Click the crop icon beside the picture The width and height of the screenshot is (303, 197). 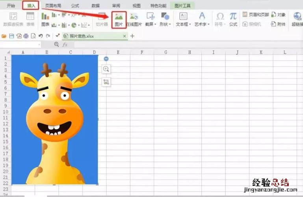tap(106, 82)
